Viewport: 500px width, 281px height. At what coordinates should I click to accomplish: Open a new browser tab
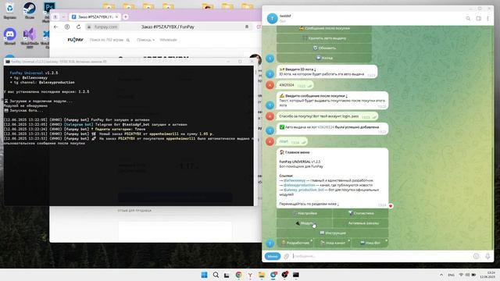tap(126, 17)
